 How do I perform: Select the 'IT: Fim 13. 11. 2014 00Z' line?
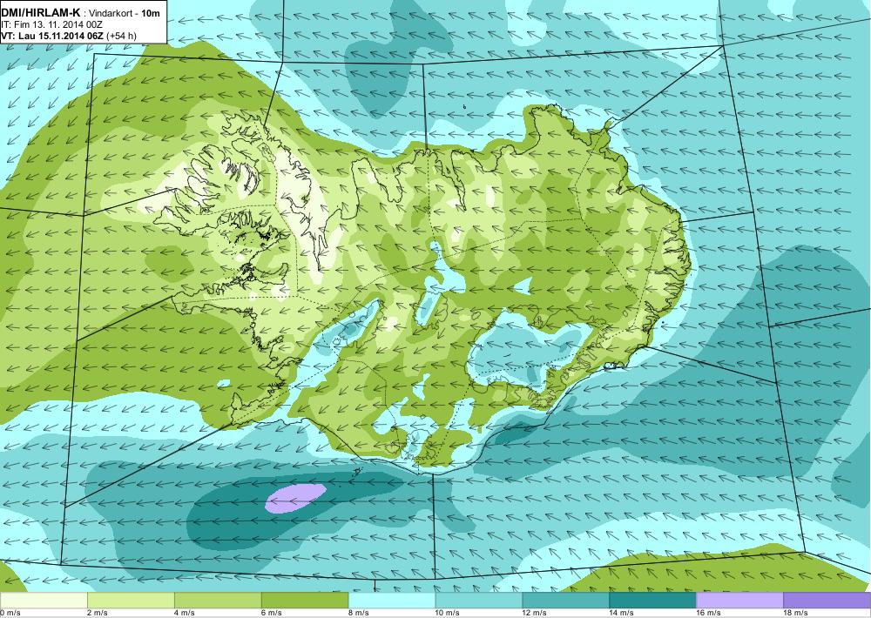point(51,24)
